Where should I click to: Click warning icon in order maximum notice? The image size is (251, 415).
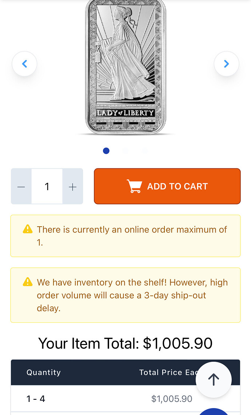tap(28, 229)
